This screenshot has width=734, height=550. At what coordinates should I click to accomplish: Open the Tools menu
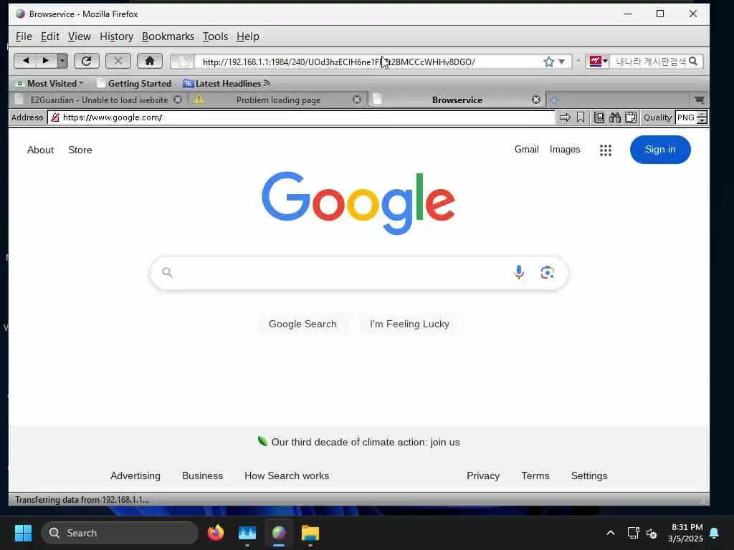[215, 37]
